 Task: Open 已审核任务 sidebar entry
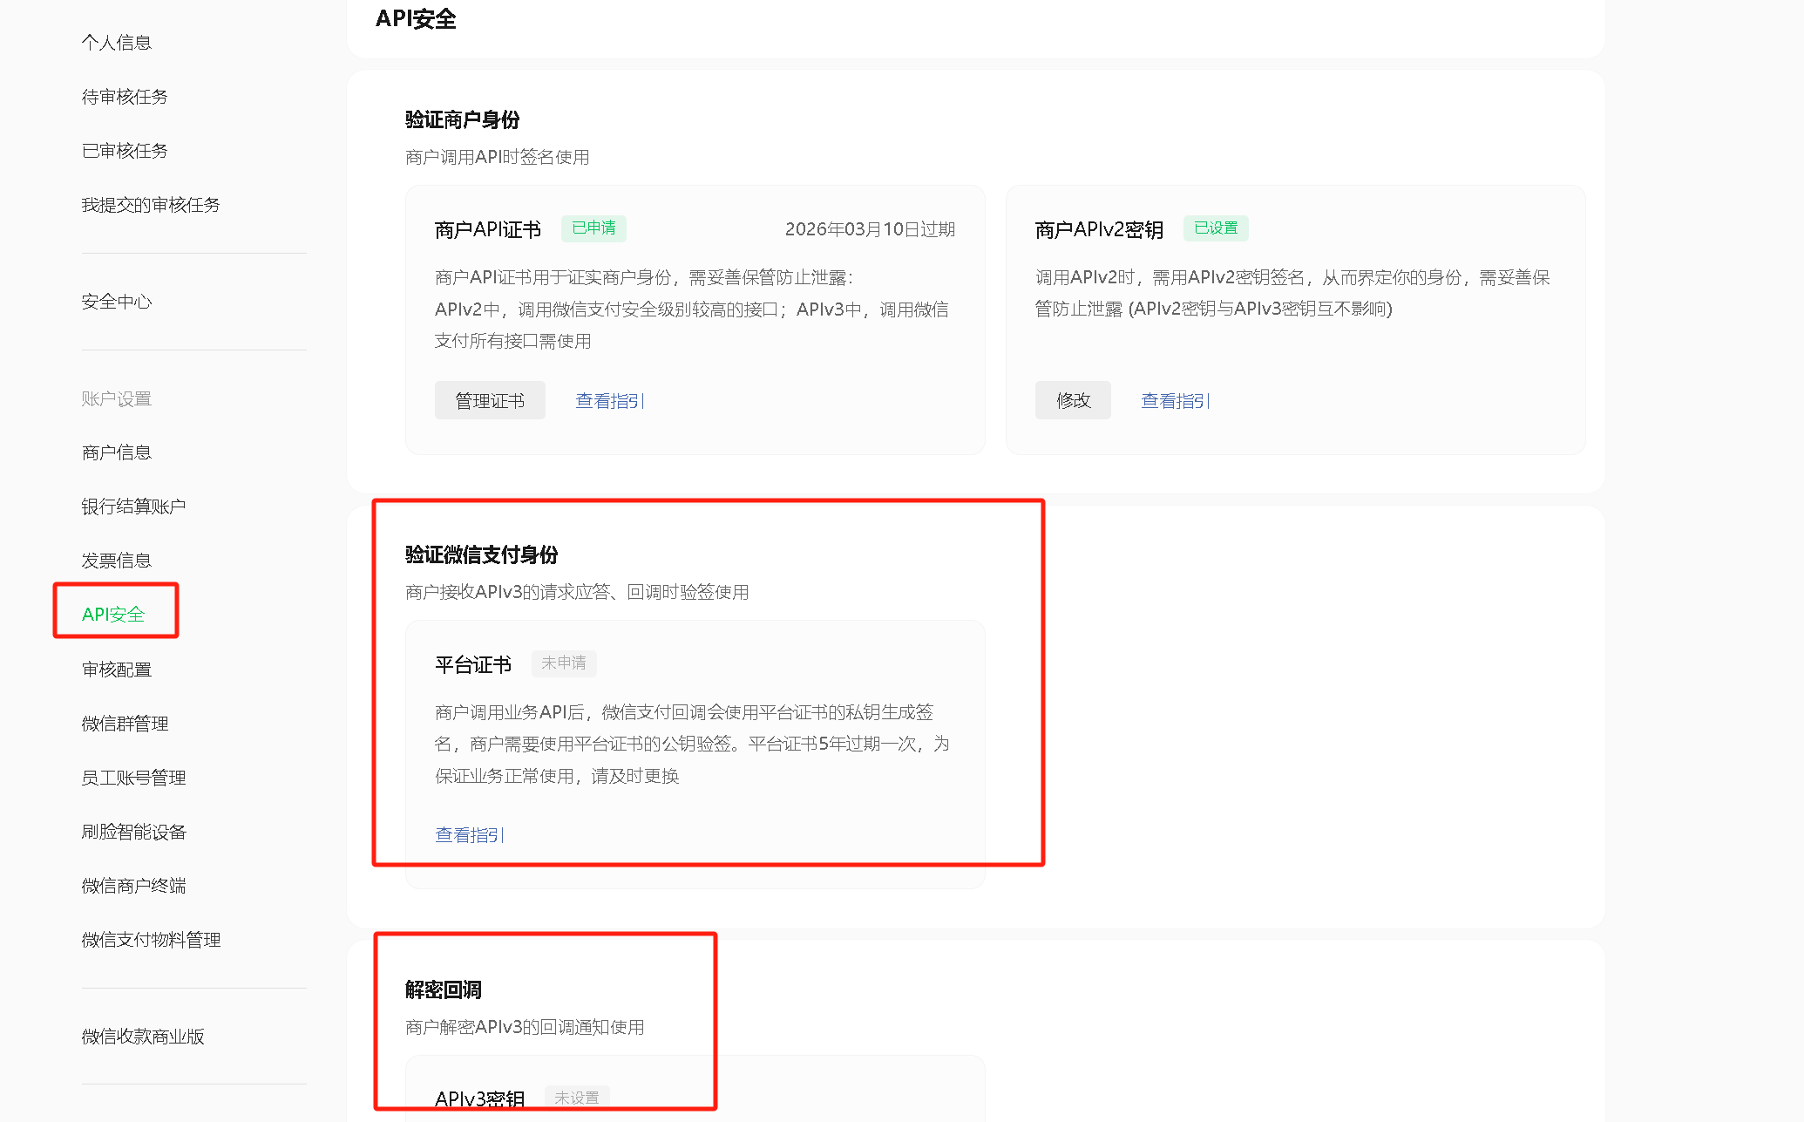point(125,150)
